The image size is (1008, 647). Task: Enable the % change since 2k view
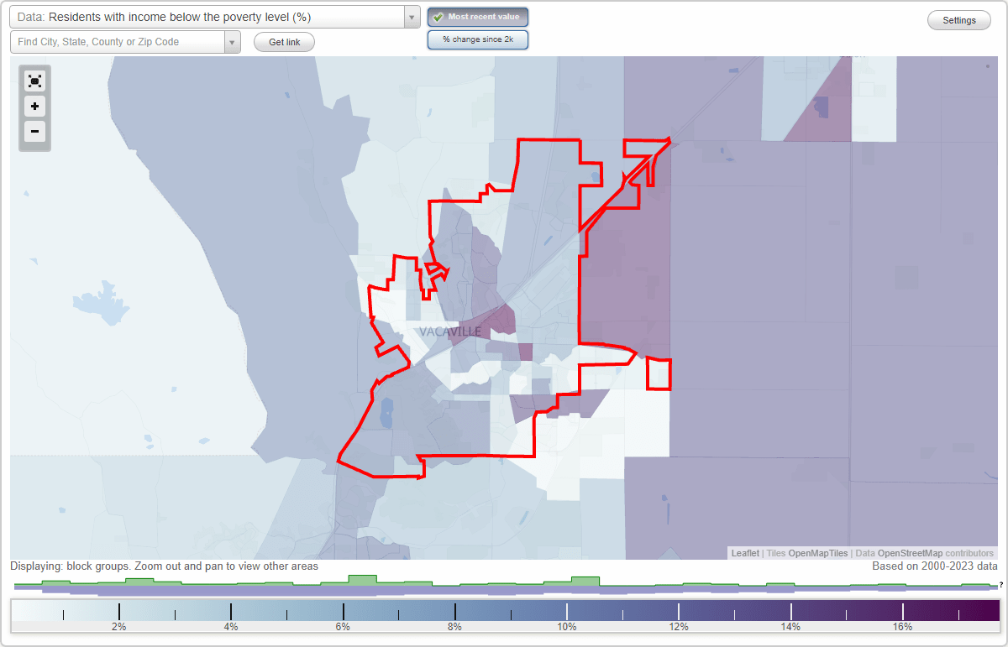point(477,39)
